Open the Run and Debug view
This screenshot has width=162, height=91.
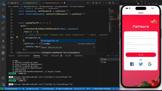(x=3, y=22)
